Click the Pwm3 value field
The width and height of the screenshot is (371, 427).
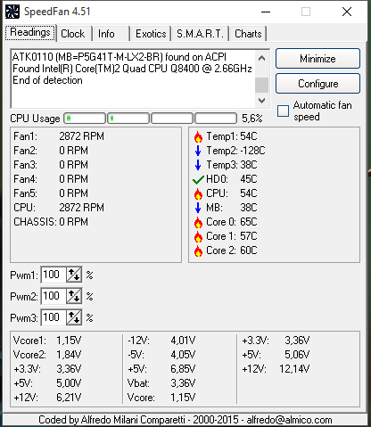54,317
